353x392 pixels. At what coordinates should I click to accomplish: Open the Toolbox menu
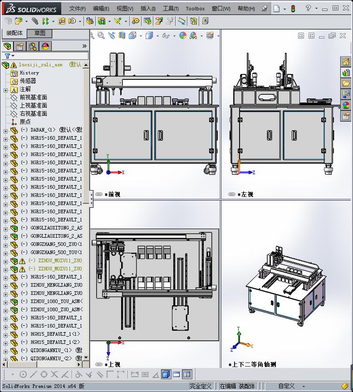(x=195, y=9)
